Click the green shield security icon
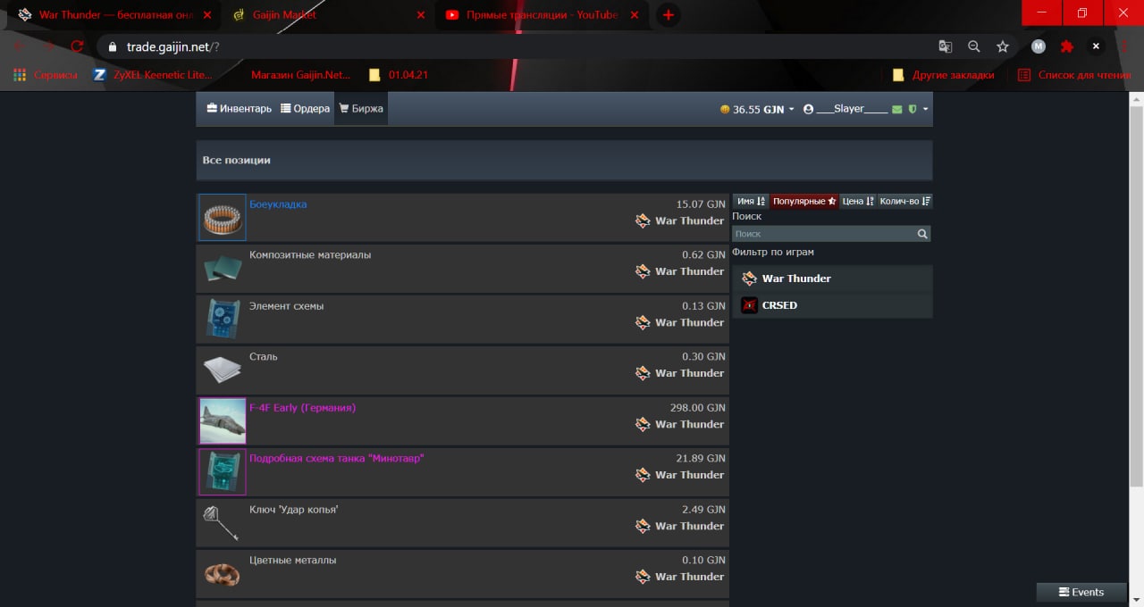1144x607 pixels. click(913, 109)
